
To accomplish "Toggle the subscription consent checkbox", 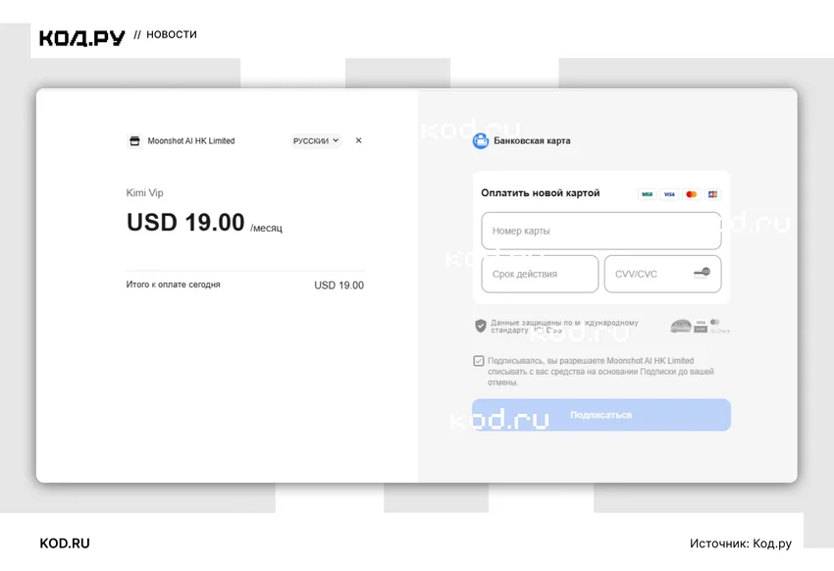I will click(479, 361).
